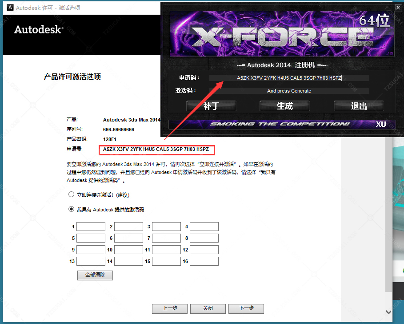Click activation code field 9

click(x=91, y=250)
